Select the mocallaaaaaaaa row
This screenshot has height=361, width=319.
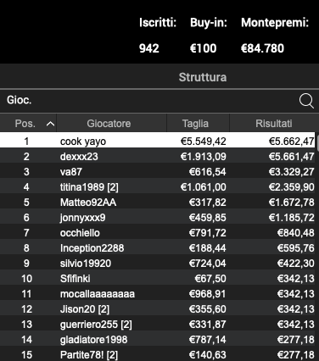[x=157, y=293]
